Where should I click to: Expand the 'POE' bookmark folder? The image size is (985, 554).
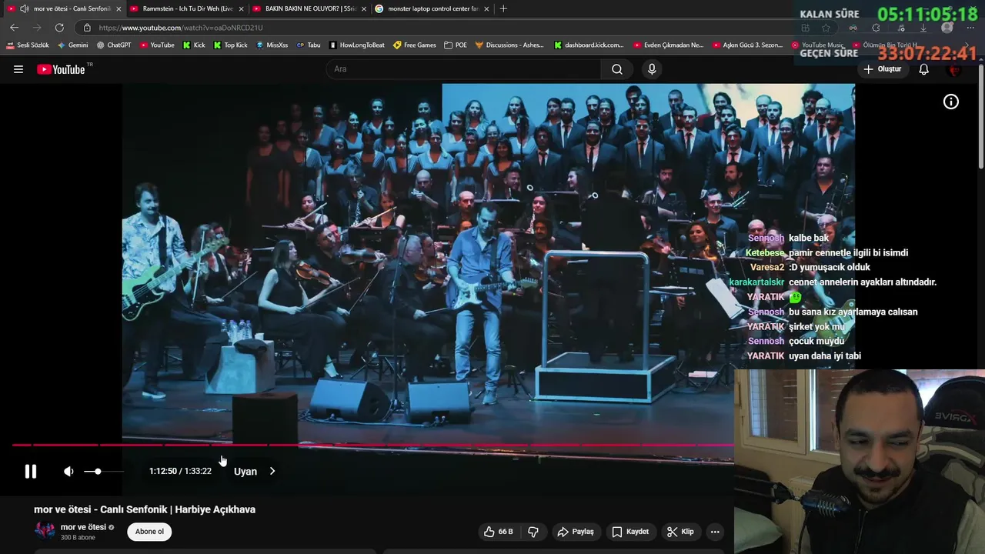tap(456, 45)
